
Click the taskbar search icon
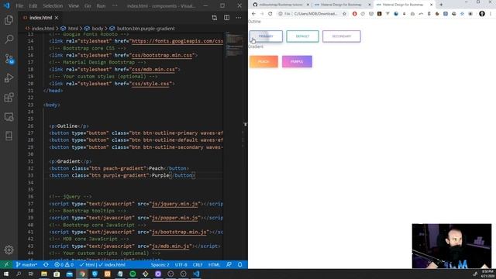point(19,274)
